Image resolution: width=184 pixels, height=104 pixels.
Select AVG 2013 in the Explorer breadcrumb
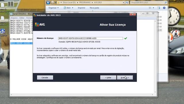tap(98, 3)
